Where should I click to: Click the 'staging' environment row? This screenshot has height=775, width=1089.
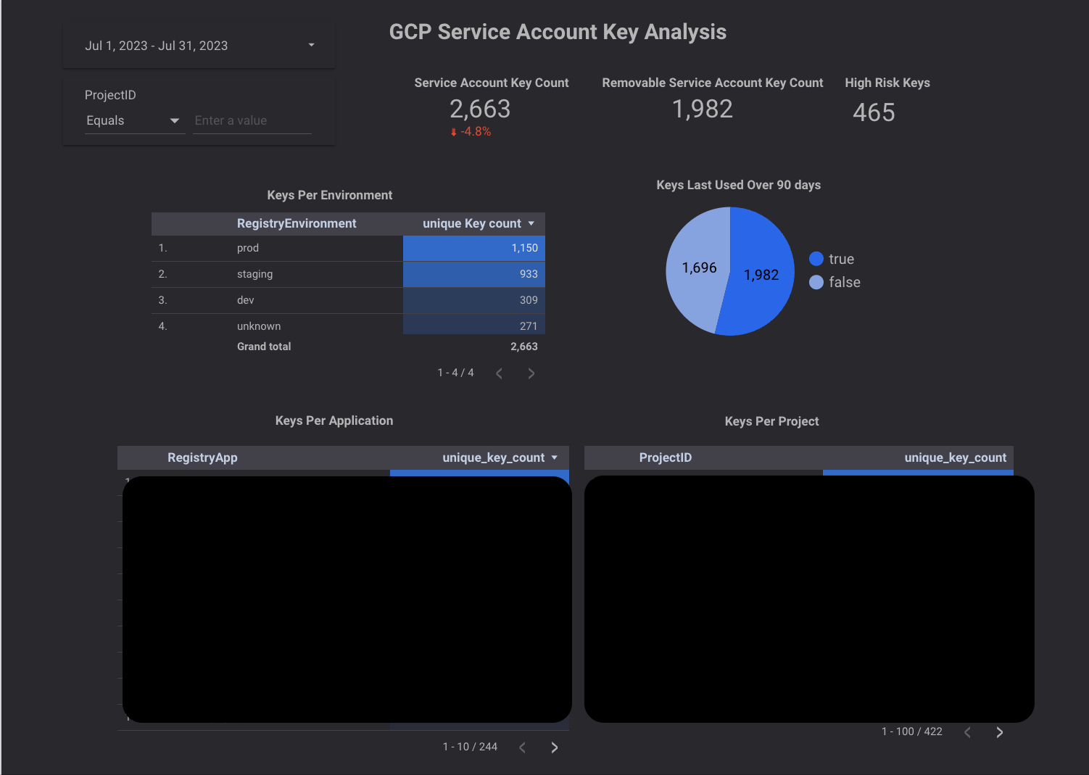[348, 274]
